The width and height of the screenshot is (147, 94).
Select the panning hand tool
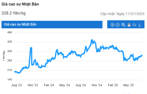[129, 25]
